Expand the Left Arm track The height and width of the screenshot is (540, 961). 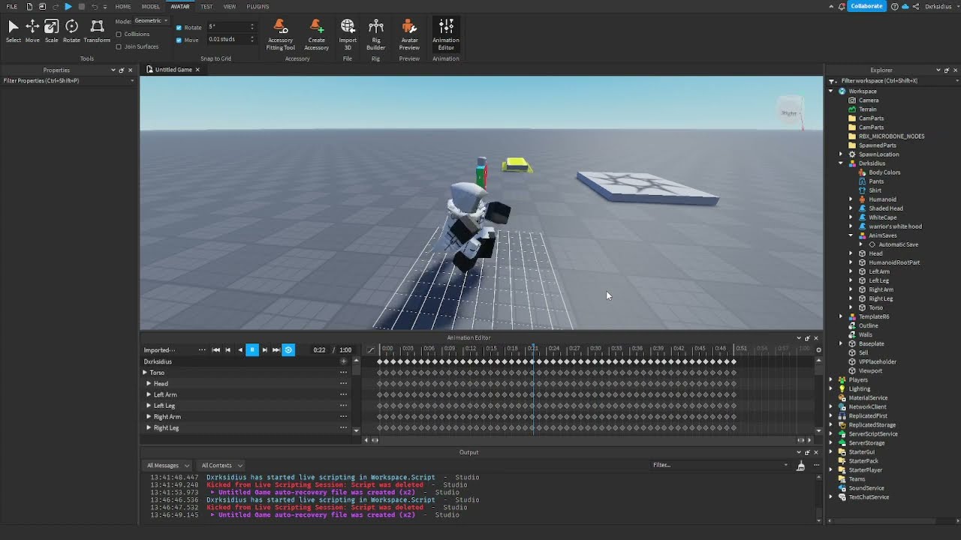pos(149,394)
